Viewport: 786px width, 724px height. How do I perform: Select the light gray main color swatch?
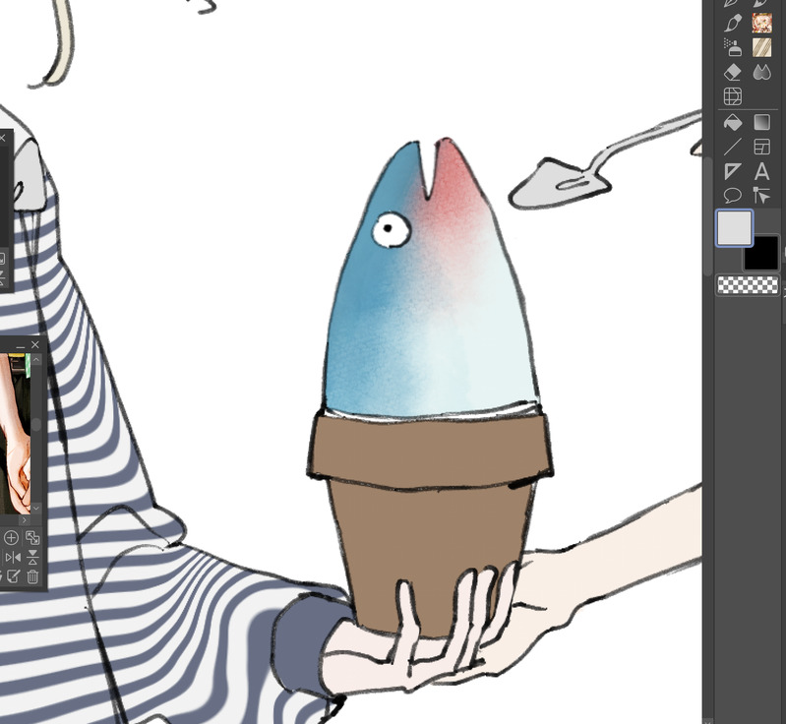tap(735, 228)
